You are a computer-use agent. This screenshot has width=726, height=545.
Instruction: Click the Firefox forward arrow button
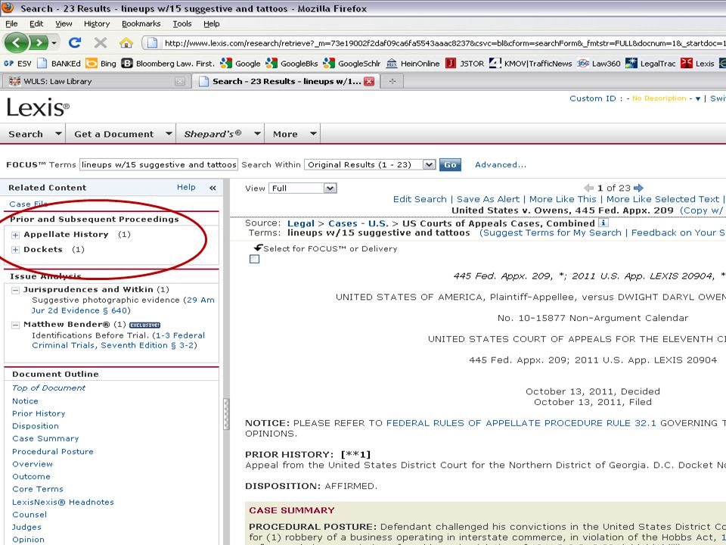coord(39,43)
